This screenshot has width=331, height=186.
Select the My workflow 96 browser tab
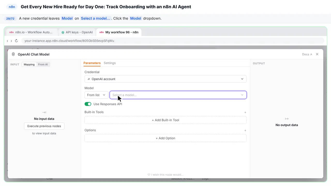tap(119, 32)
